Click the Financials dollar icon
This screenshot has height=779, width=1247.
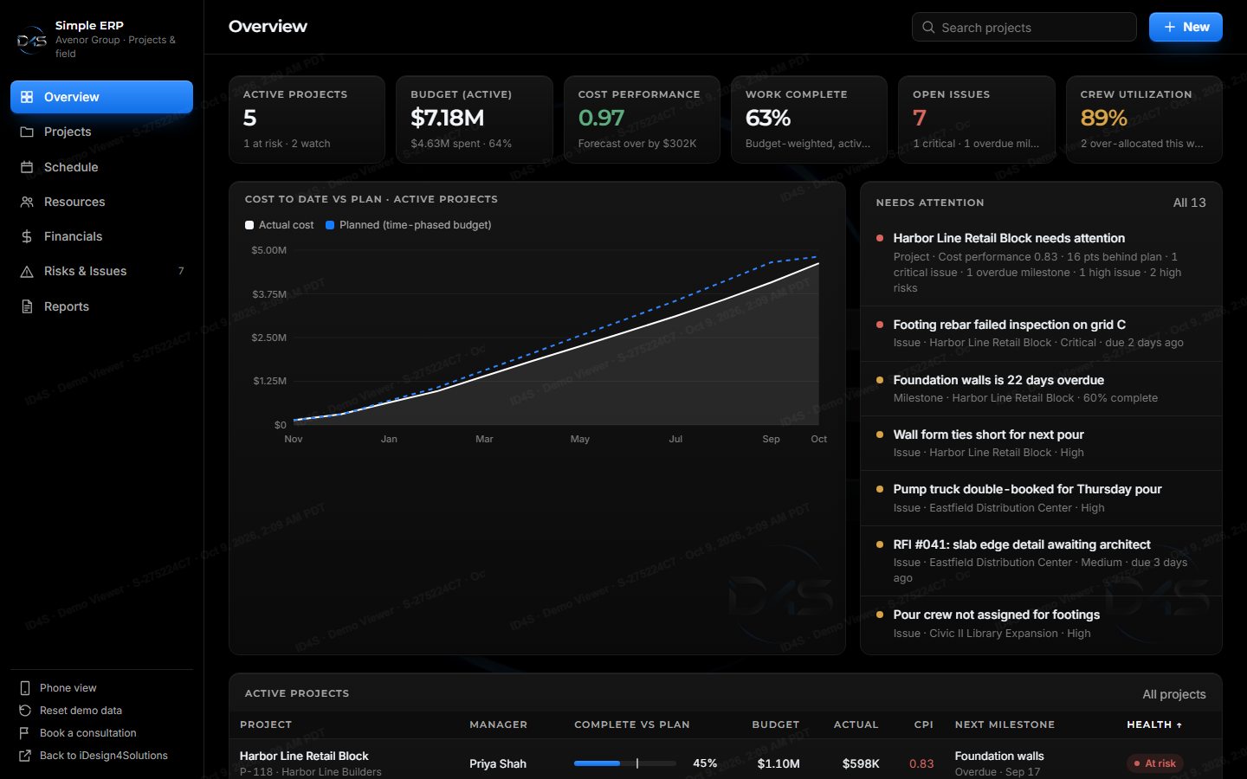pos(27,236)
